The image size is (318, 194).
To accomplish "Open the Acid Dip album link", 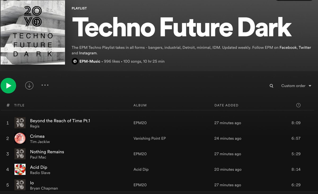I will [x=141, y=170].
